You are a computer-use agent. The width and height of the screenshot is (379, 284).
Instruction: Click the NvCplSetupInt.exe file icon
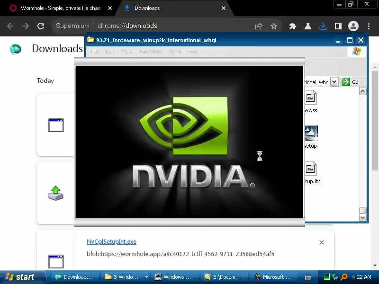click(x=56, y=261)
